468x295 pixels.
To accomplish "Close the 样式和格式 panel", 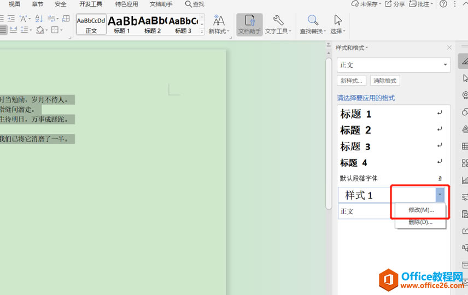I will [449, 48].
